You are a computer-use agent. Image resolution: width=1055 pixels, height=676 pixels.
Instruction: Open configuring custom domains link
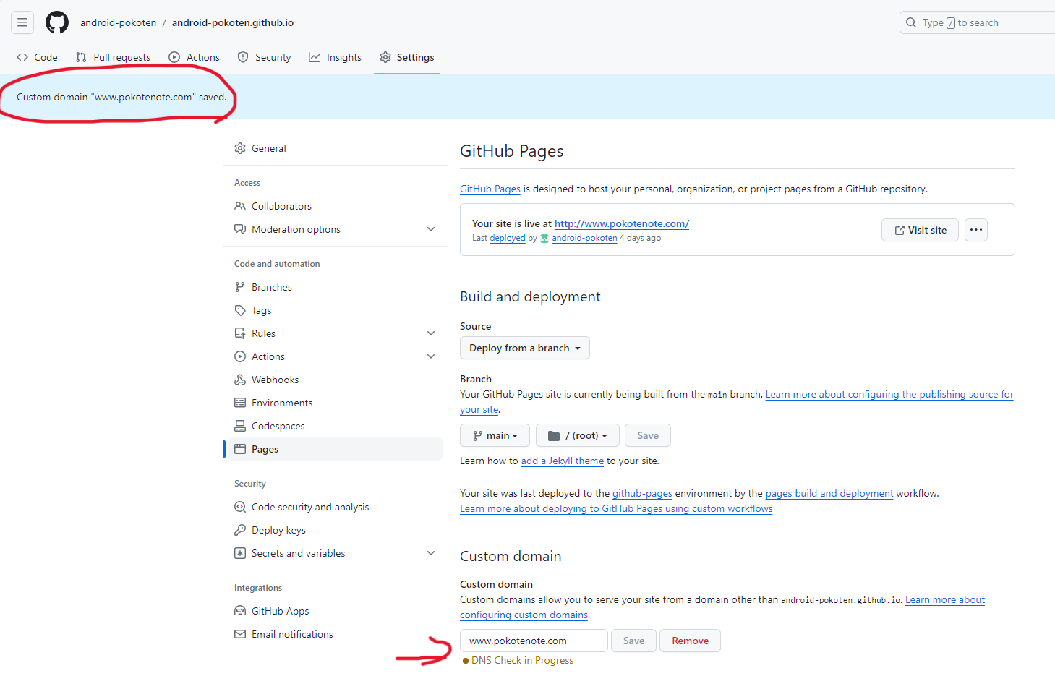[524, 615]
